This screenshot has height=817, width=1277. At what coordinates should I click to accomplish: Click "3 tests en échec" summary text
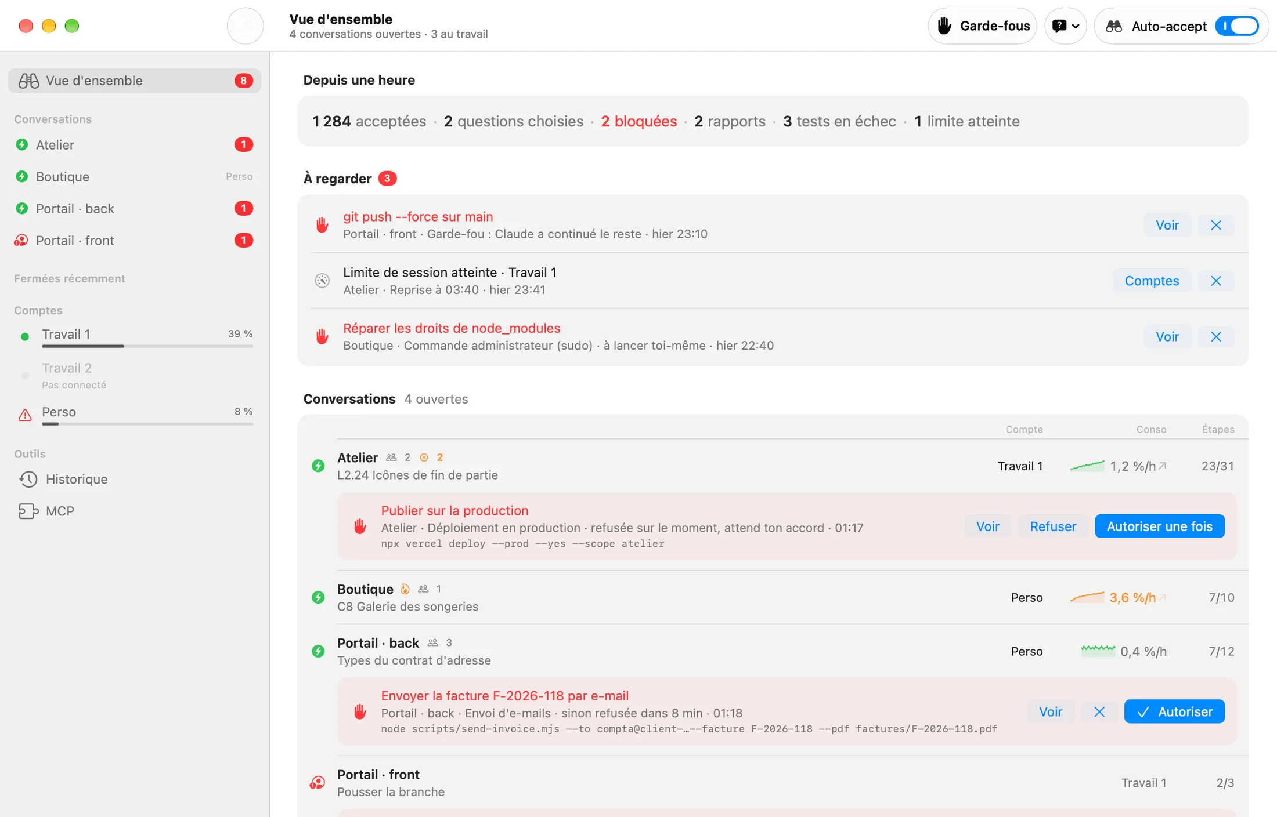[839, 121]
